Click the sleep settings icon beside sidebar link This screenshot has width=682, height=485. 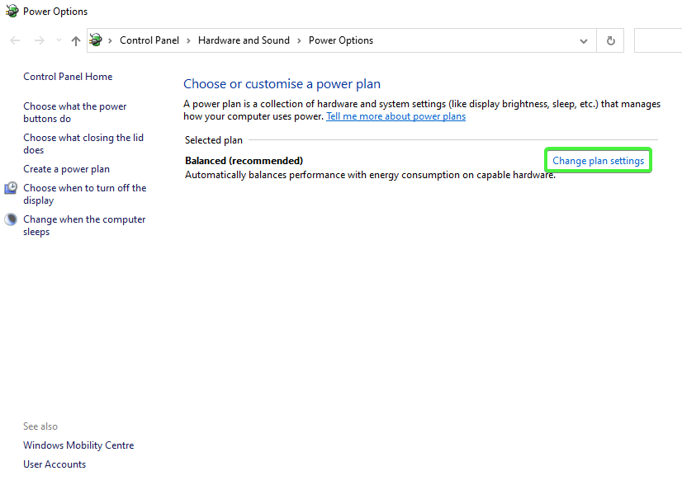[x=10, y=219]
